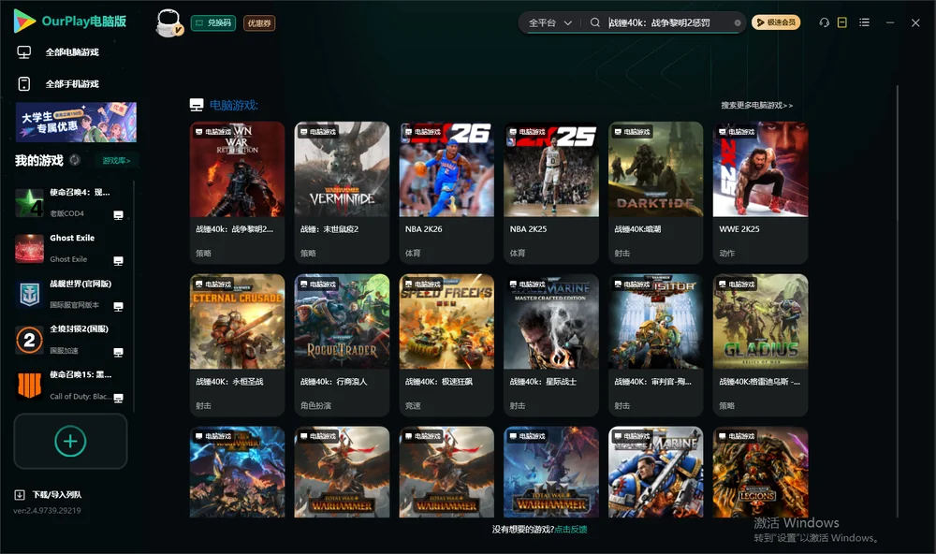Click 角色扮演 genre under 行商浪人
The width and height of the screenshot is (936, 554).
tap(315, 405)
